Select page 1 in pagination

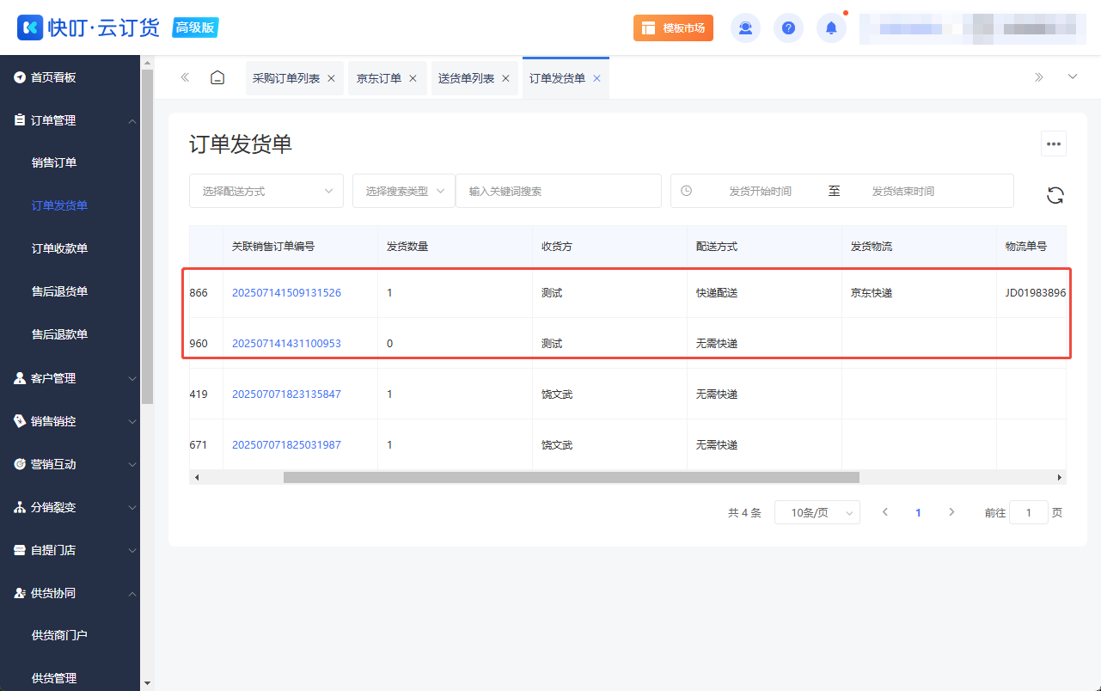(918, 512)
